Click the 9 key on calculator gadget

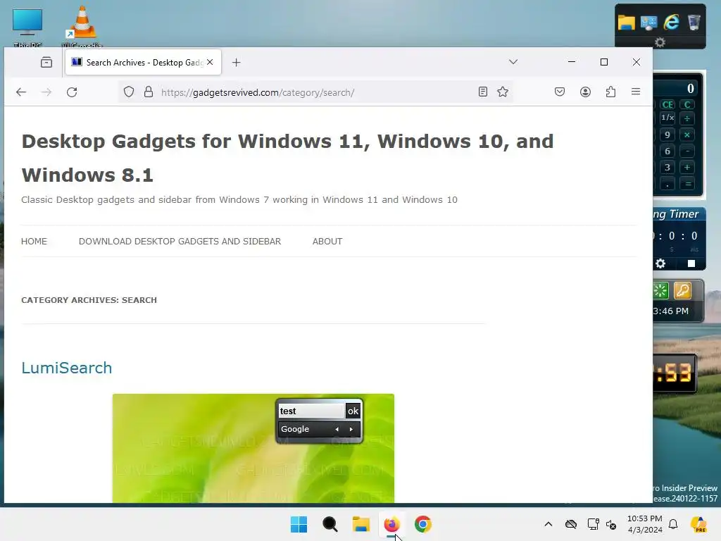[667, 135]
